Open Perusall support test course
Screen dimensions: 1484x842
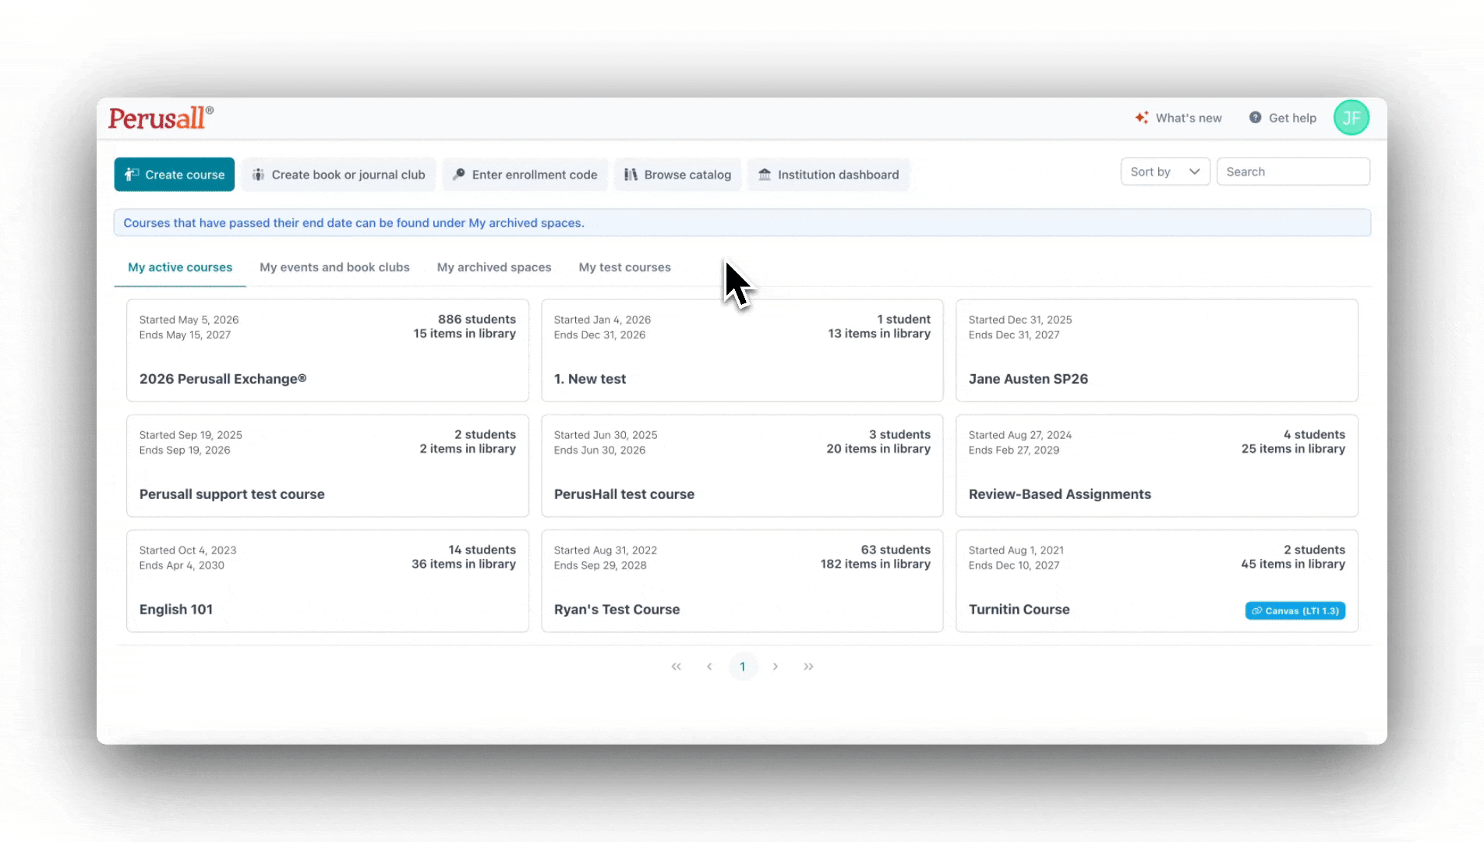pos(327,466)
